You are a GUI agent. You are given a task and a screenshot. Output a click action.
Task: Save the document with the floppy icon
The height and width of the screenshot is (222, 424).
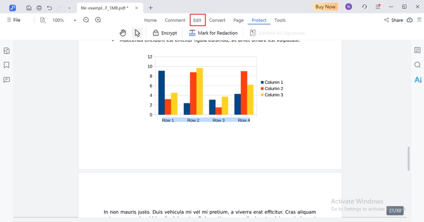pos(29,8)
